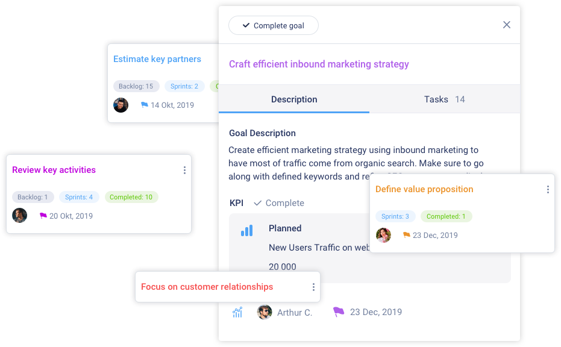The image size is (561, 347).
Task: Click the orange flag on Define value proposition card
Action: click(x=406, y=235)
